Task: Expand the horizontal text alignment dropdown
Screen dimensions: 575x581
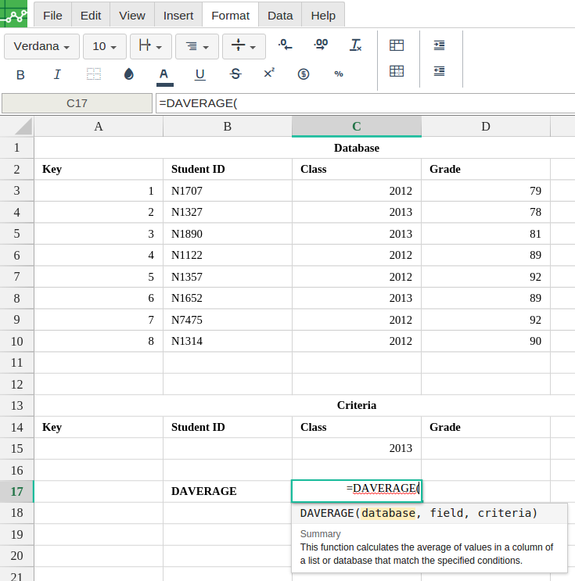Action: point(197,46)
